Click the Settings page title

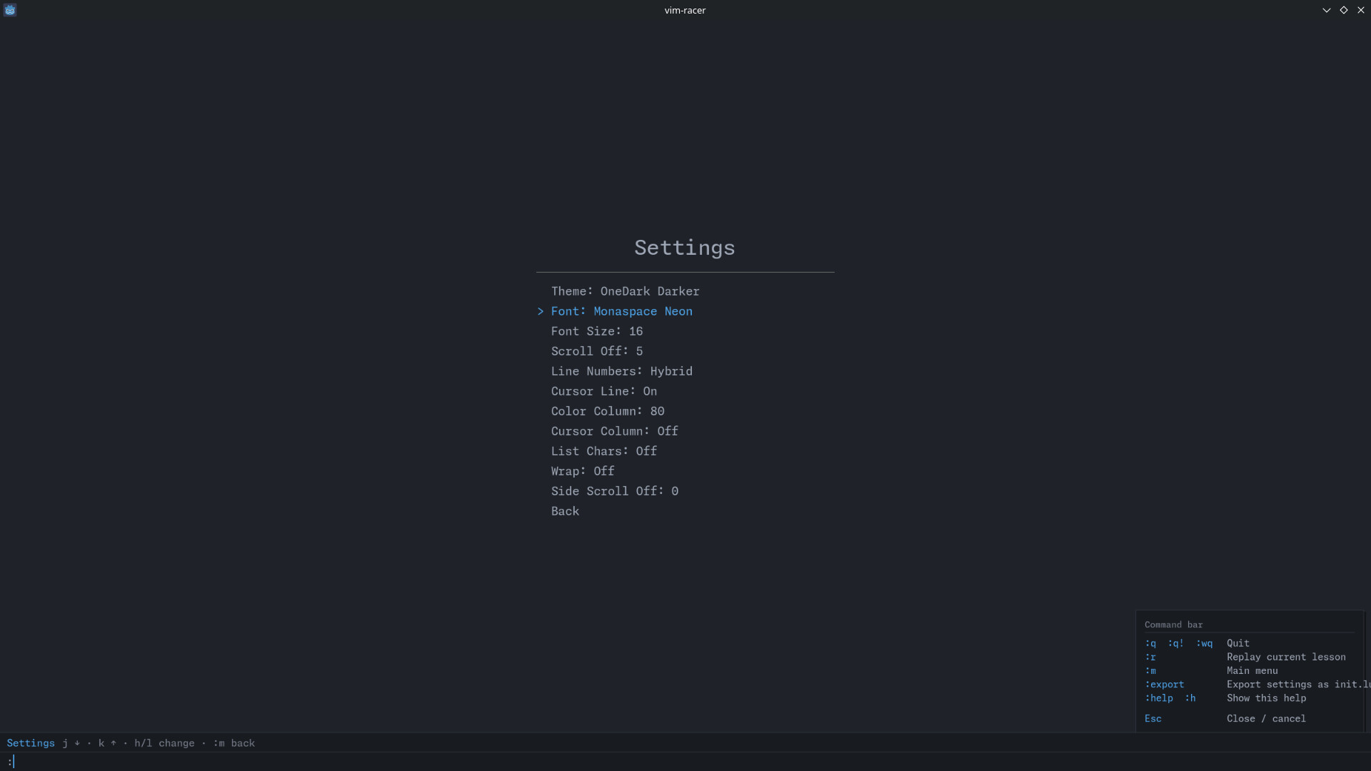point(685,248)
